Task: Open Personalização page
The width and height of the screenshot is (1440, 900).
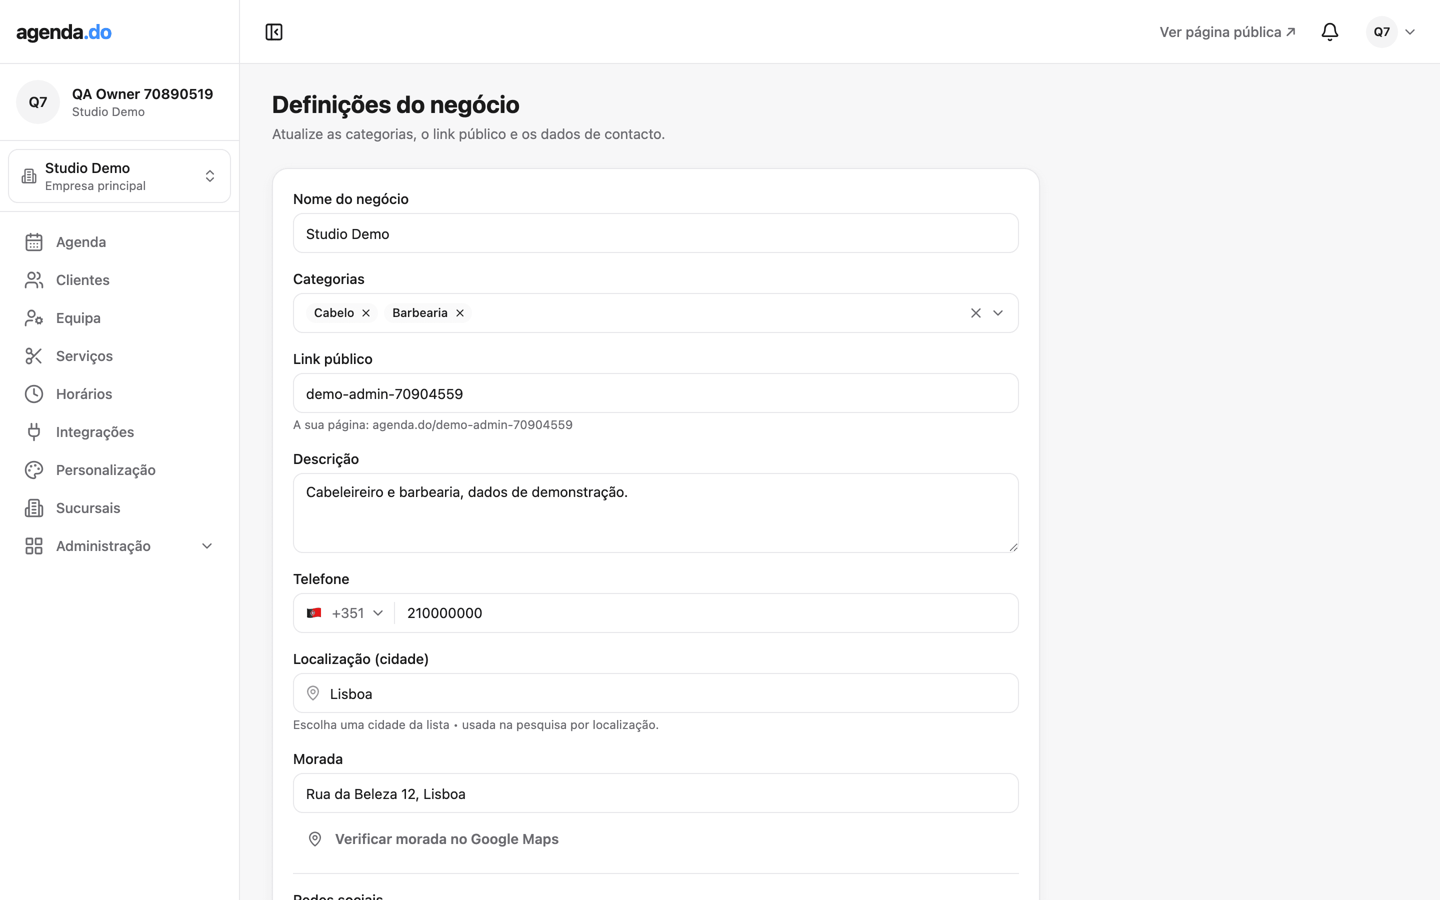Action: pos(119,470)
